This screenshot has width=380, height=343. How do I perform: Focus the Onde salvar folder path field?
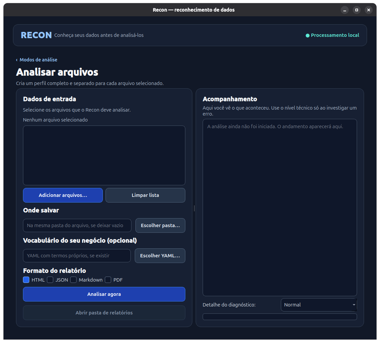[x=77, y=225]
